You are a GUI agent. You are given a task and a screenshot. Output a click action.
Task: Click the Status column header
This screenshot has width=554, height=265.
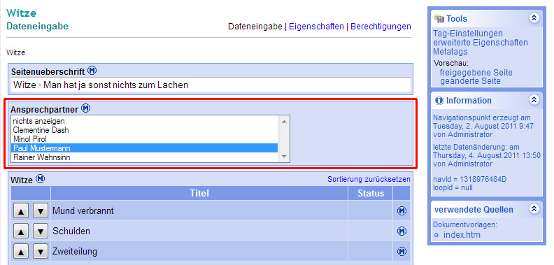(x=371, y=193)
